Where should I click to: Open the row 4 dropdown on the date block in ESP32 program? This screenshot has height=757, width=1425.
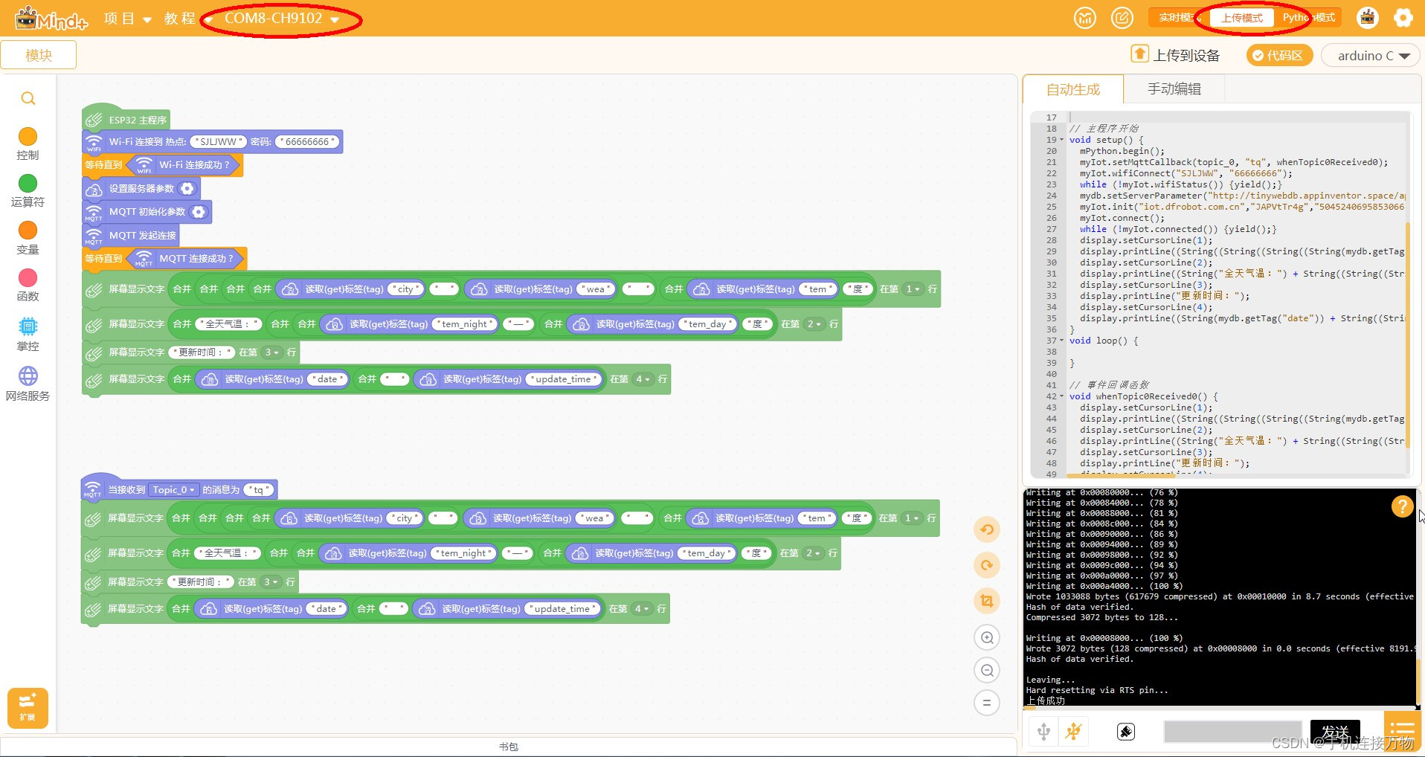tap(643, 379)
